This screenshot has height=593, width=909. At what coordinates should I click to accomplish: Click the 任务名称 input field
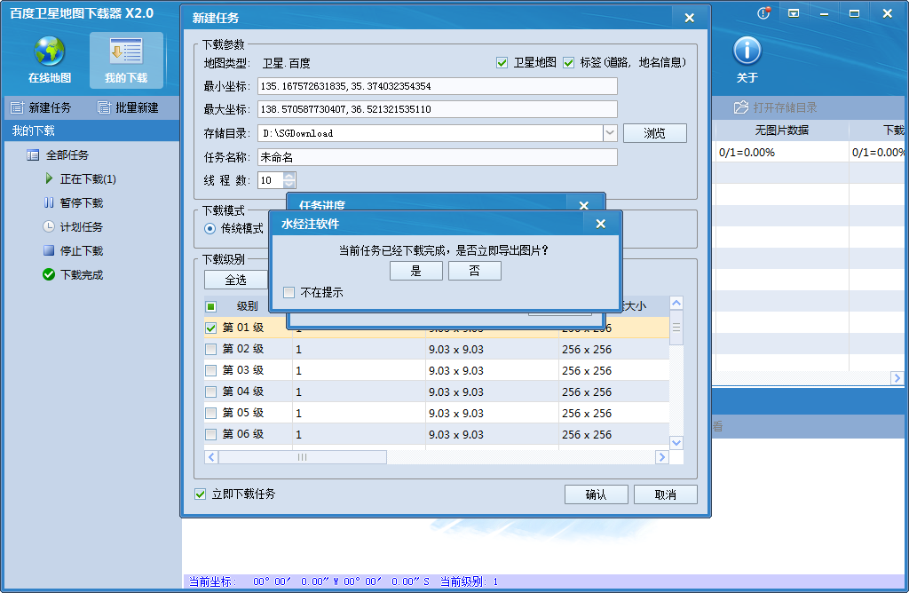[x=437, y=157]
